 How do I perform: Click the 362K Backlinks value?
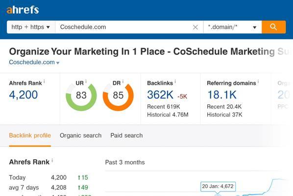160,95
